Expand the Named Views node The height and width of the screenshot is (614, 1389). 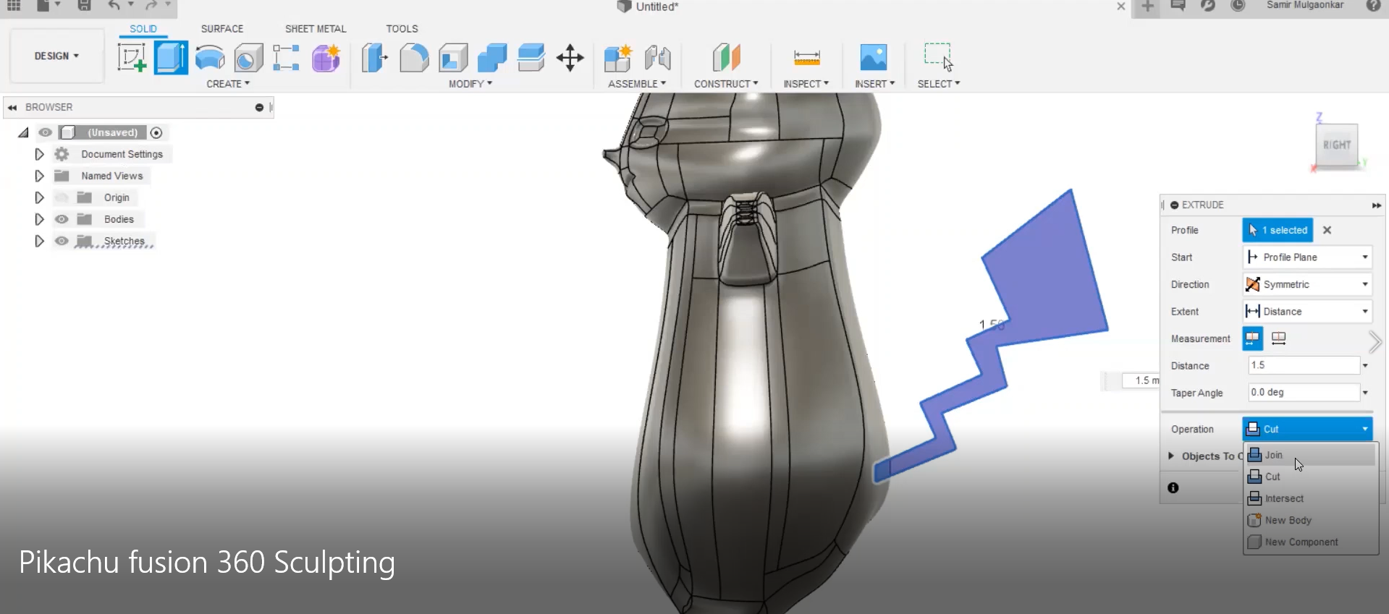coord(39,176)
